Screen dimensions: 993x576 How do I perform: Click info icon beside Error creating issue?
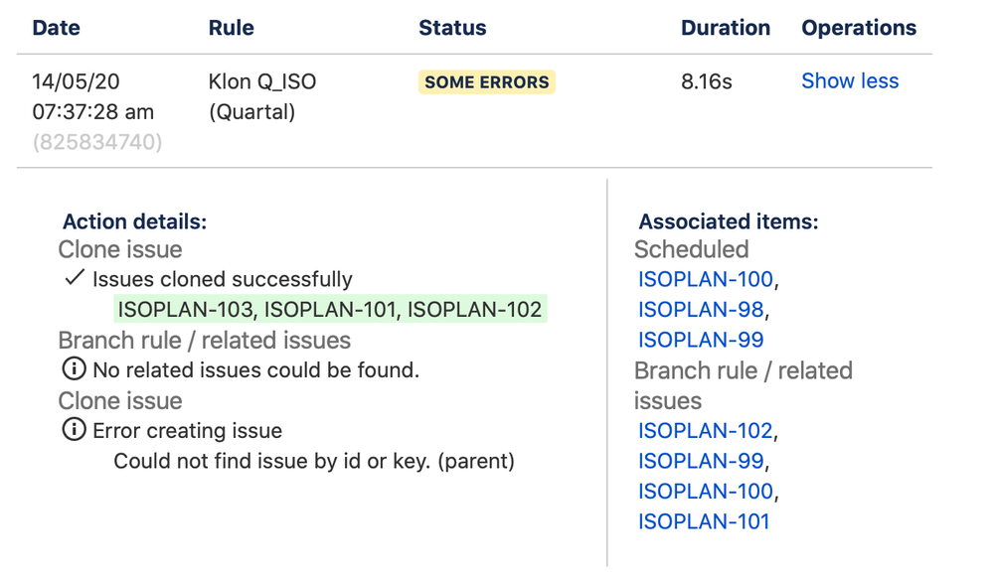[x=75, y=429]
